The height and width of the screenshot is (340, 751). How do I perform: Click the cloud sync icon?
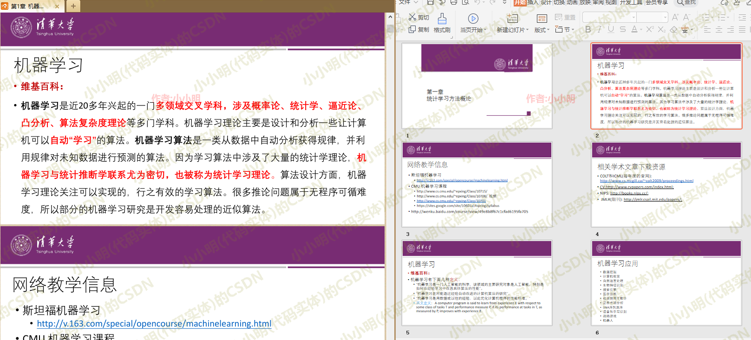point(724,2)
